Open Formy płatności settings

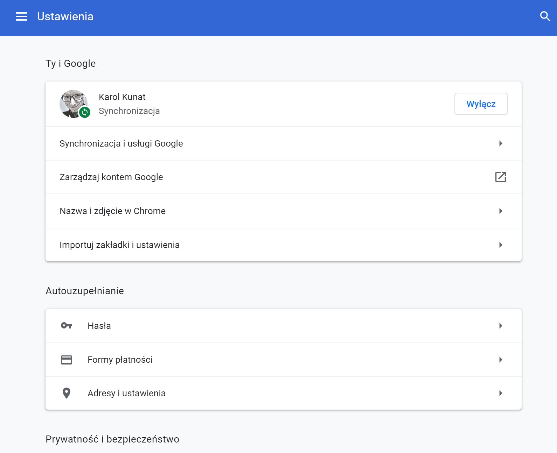(x=284, y=360)
